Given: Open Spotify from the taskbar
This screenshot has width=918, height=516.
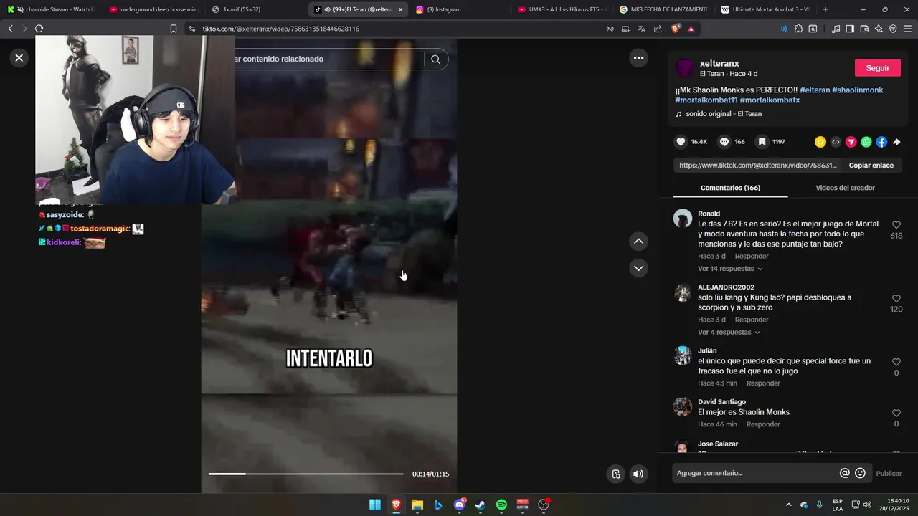Looking at the screenshot, I should point(501,505).
